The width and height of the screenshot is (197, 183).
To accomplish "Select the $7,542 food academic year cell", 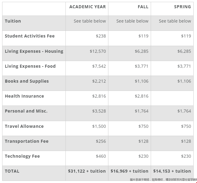I will click(x=99, y=66).
